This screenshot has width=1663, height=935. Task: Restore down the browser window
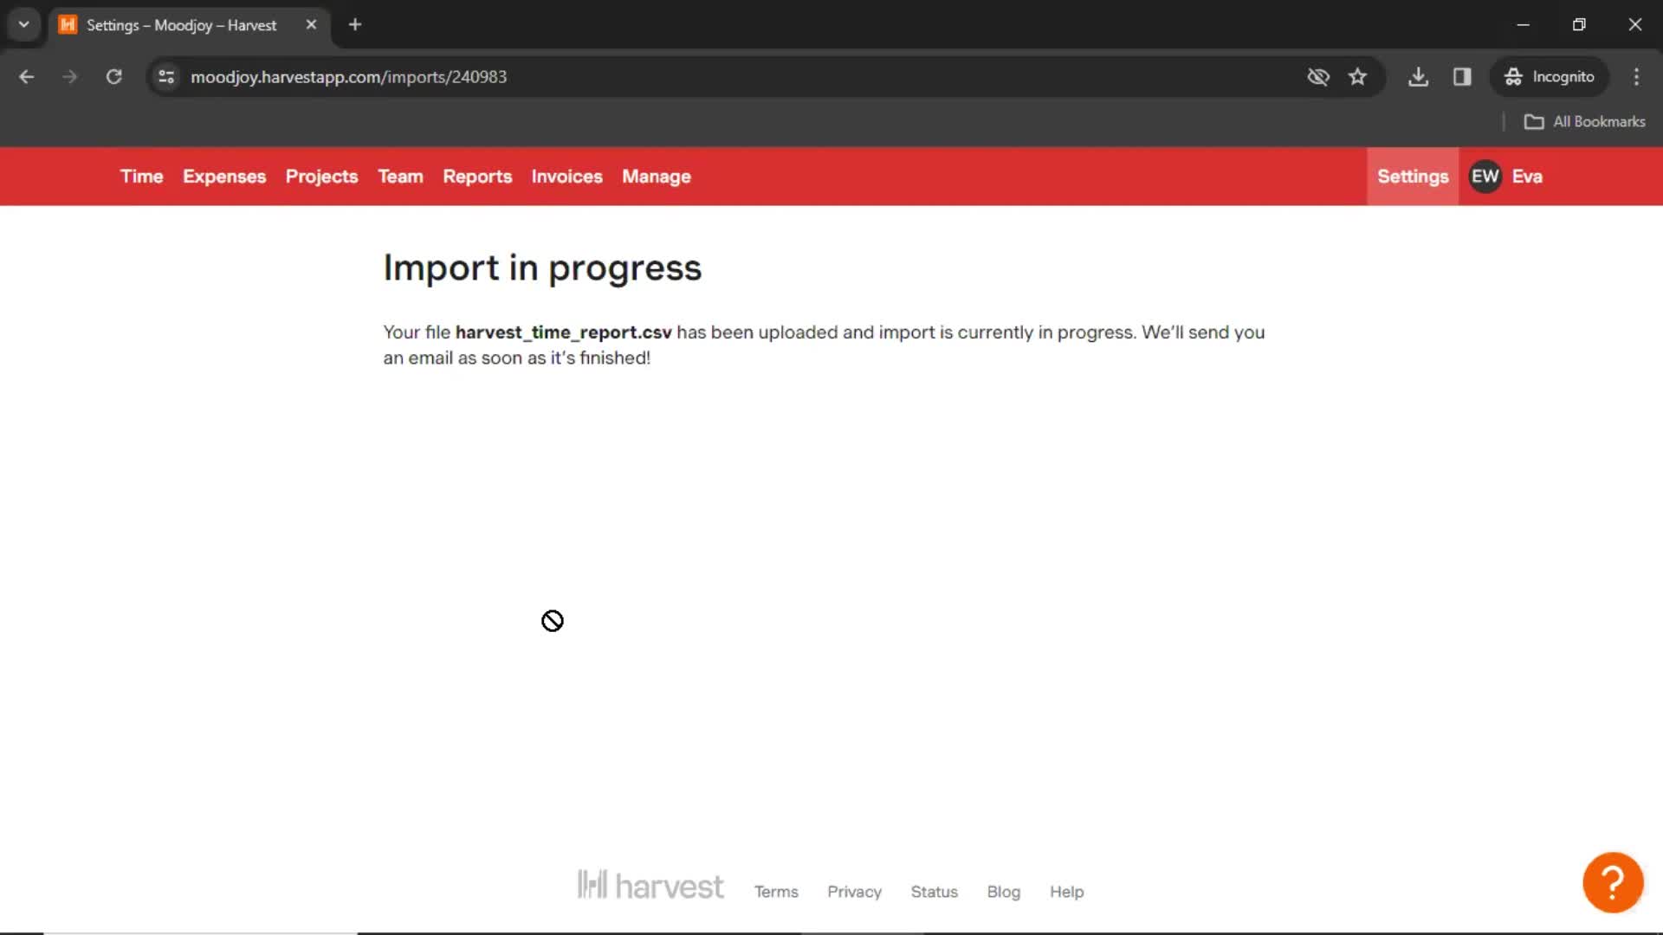click(x=1579, y=25)
